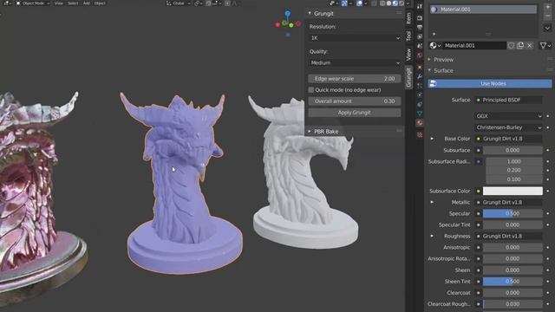Image resolution: width=555 pixels, height=312 pixels.
Task: Toggle the Use Nodes button
Action: click(489, 84)
